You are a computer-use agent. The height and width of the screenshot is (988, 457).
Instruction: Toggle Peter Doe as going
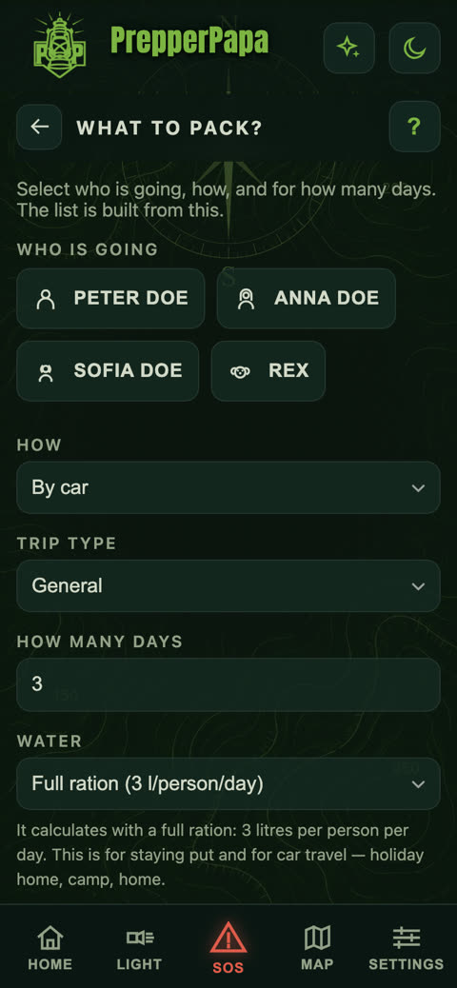[x=110, y=299]
